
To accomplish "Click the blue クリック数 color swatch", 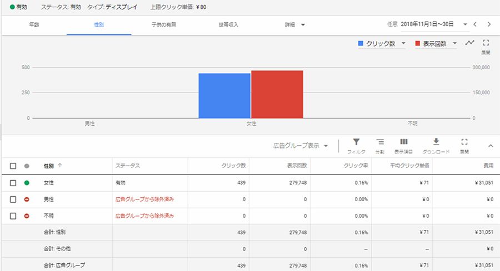I will click(361, 44).
